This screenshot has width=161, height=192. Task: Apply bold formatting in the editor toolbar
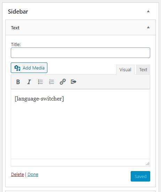tap(18, 82)
